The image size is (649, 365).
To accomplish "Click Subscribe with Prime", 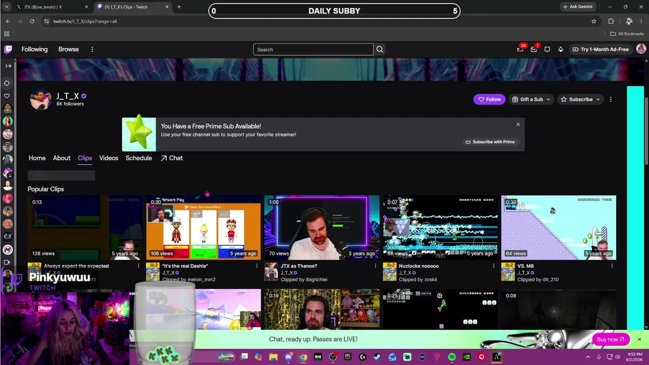I will pos(490,142).
